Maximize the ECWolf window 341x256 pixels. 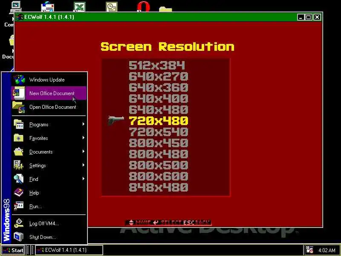pyautogui.click(x=308, y=17)
